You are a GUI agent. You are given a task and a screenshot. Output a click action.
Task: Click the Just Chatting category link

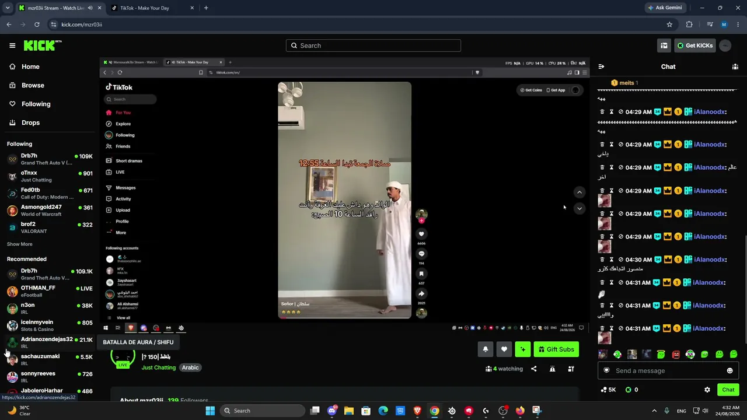(159, 367)
